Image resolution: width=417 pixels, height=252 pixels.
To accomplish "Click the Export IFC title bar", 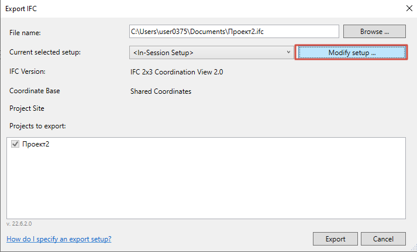I will coord(175,8).
